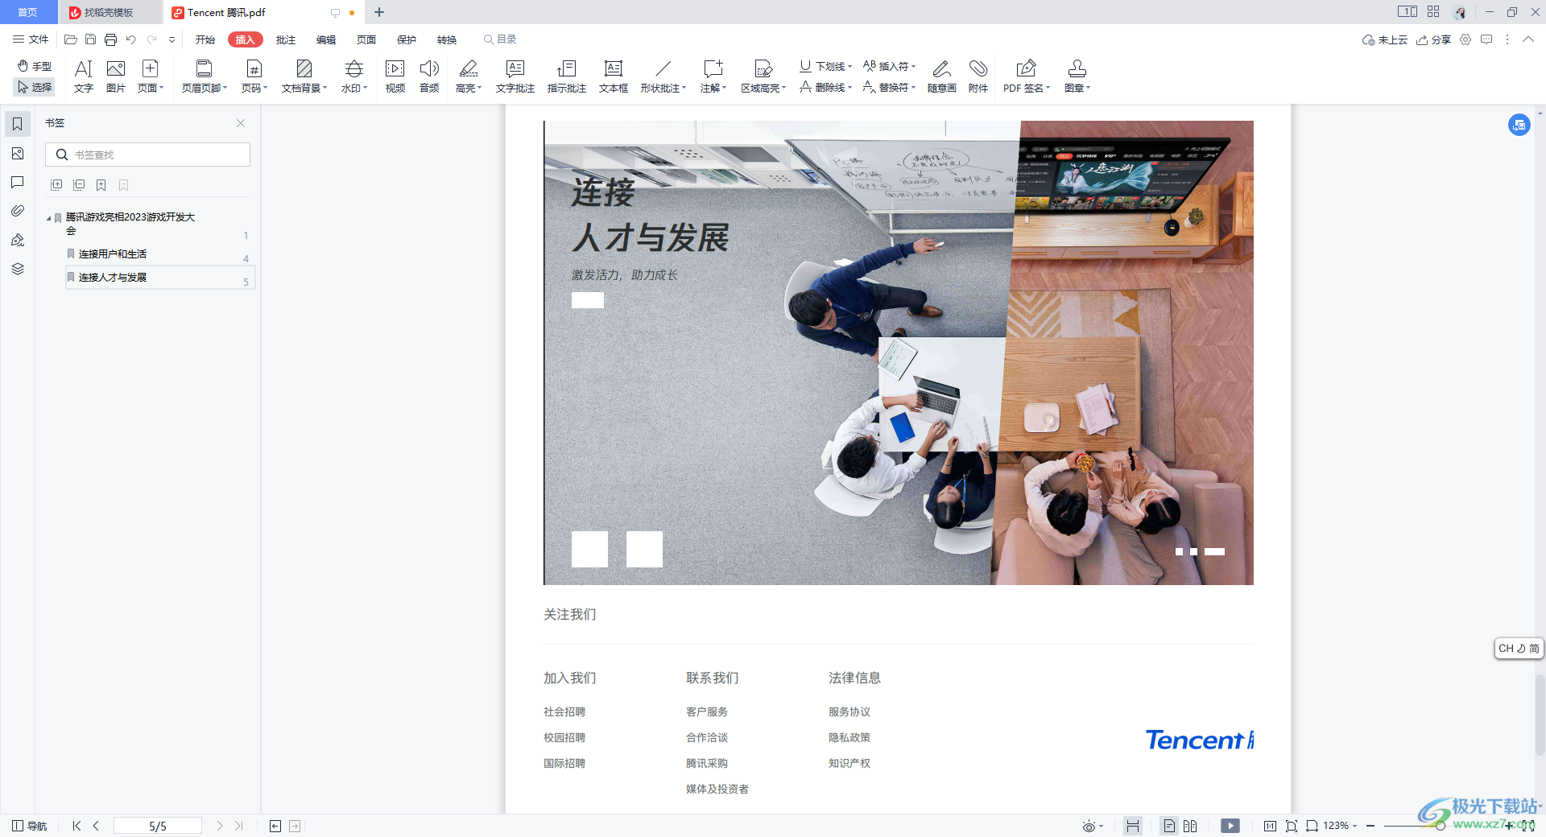Image resolution: width=1546 pixels, height=837 pixels.
Task: Click the undo arrow icon
Action: coord(130,39)
